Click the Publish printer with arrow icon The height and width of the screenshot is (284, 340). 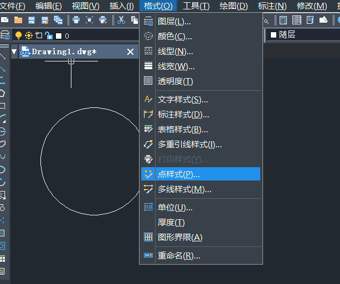103,20
